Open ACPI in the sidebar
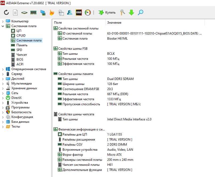 20,64
